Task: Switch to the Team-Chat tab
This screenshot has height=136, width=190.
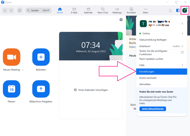Action: pyautogui.click(x=103, y=10)
